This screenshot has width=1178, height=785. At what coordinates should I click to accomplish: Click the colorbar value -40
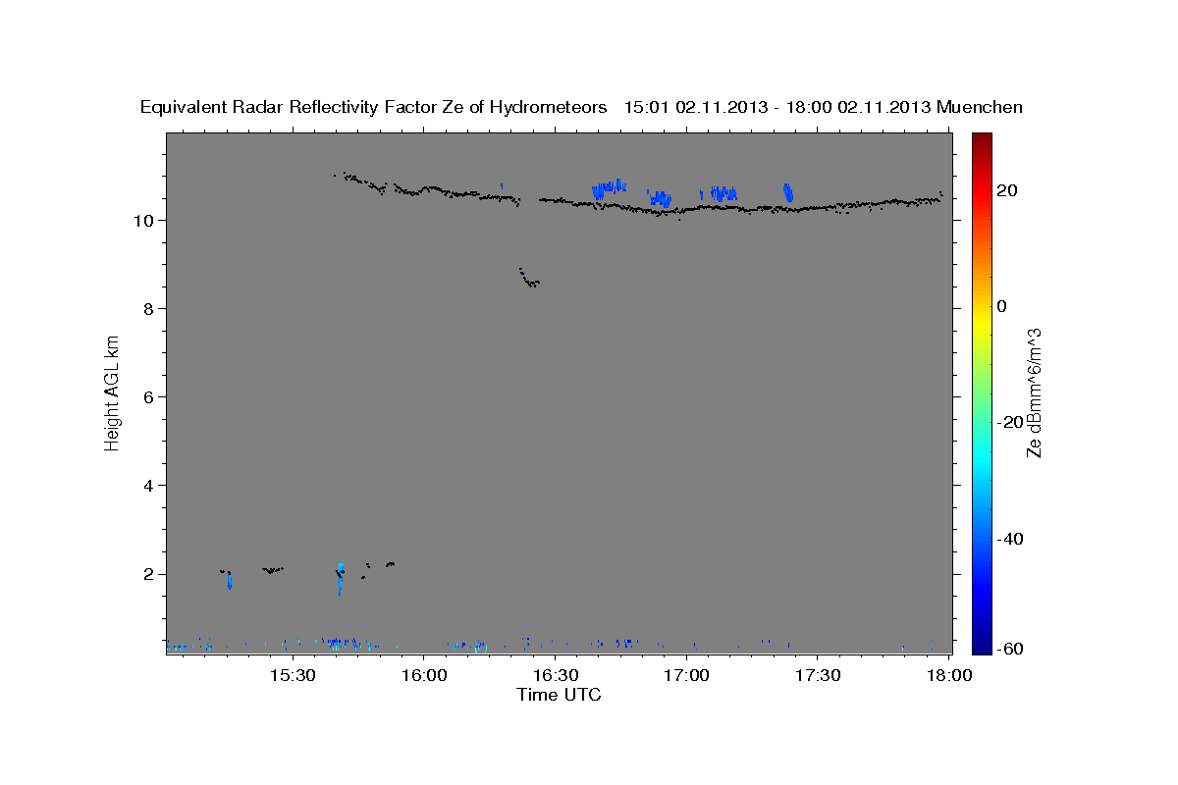click(1011, 539)
